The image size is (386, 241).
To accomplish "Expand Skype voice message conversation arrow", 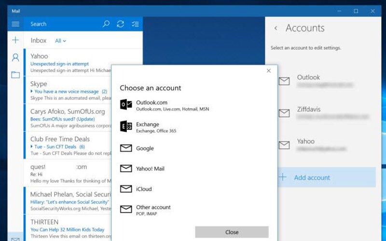I will [32, 91].
